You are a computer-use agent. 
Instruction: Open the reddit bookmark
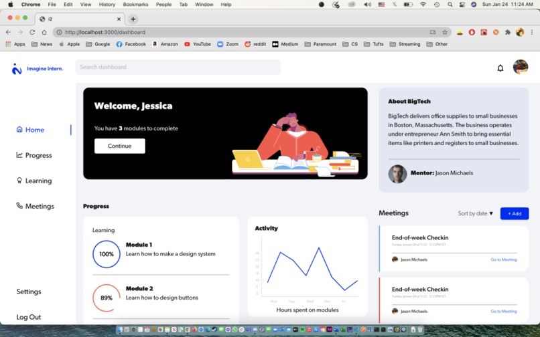[x=255, y=44]
